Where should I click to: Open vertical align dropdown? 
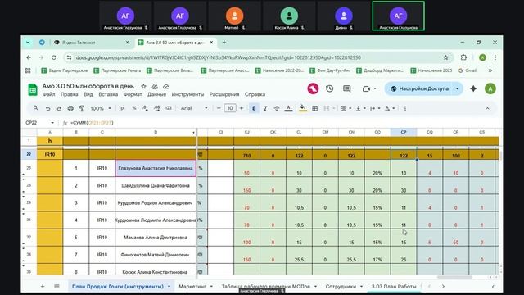coord(360,108)
